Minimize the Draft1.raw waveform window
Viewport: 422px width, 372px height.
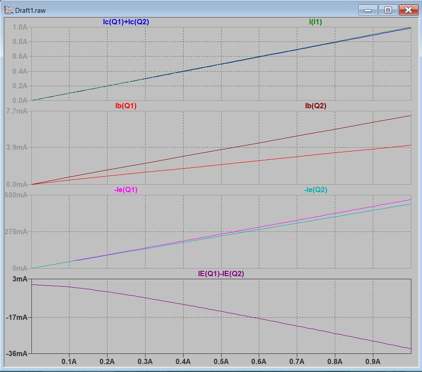point(368,10)
